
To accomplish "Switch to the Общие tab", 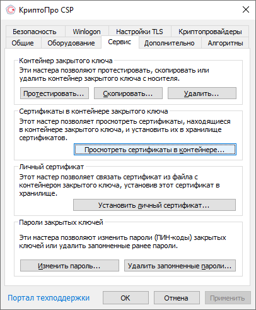I will point(23,43).
